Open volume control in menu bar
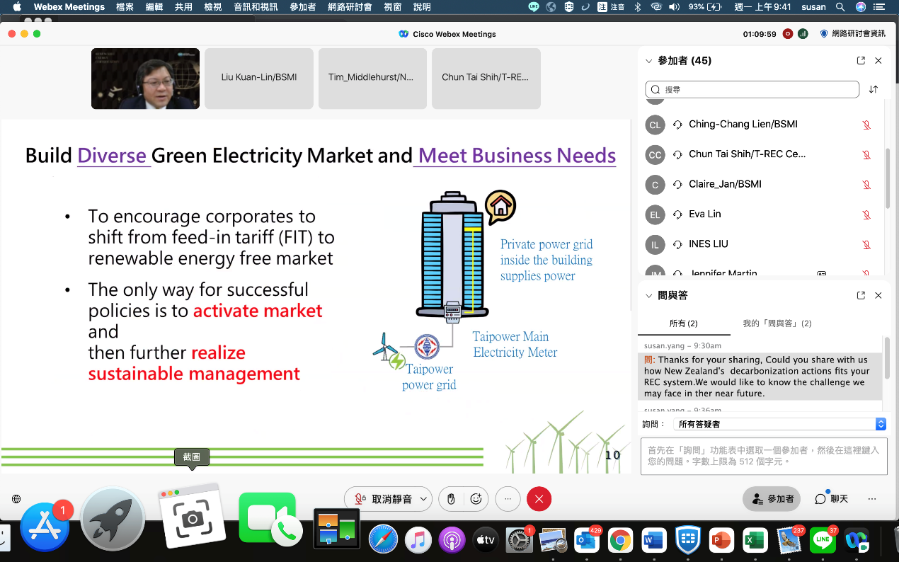 pyautogui.click(x=674, y=7)
